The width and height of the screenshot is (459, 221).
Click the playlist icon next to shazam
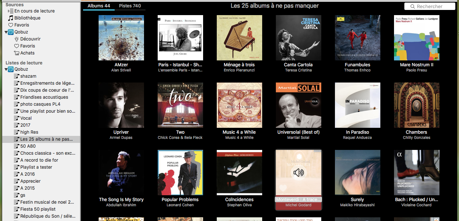17,76
